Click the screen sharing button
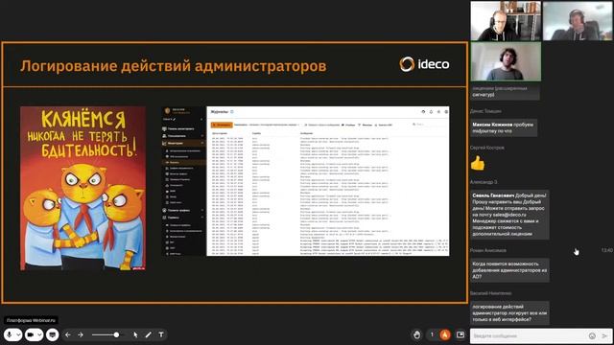Viewport: 614px width, 345px height. (x=52, y=334)
